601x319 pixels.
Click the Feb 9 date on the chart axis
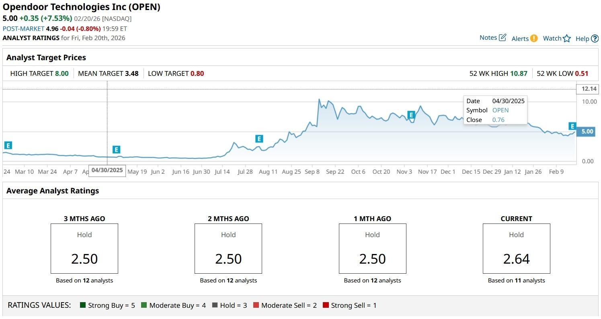(556, 172)
